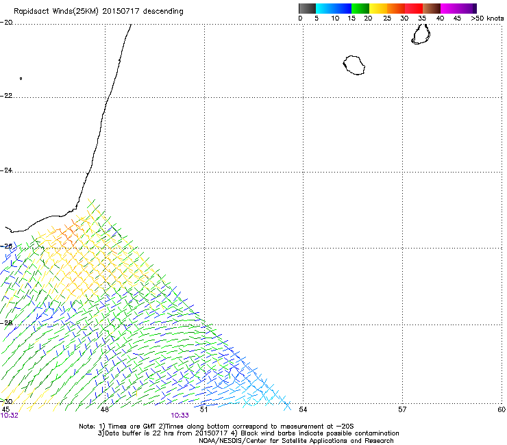This screenshot has height=445, width=507.
Task: Click the '>50 knots' legend label
Action: pos(487,18)
